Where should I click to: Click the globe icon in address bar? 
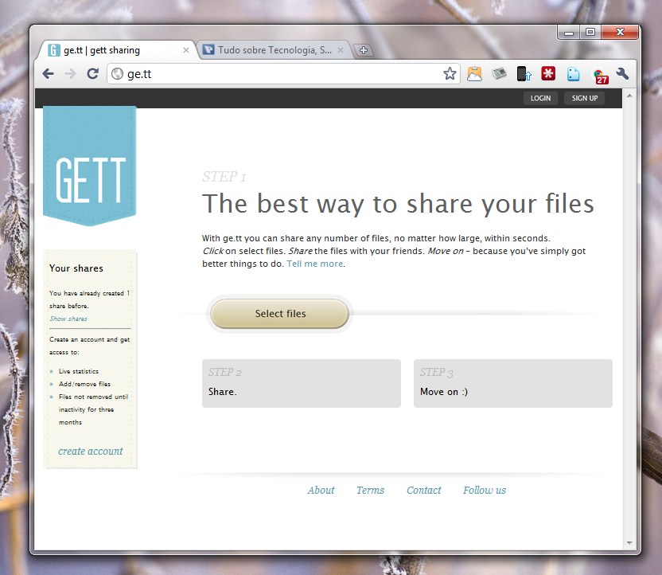[117, 74]
